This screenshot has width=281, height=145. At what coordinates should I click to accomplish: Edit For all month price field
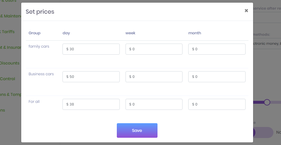(217, 104)
